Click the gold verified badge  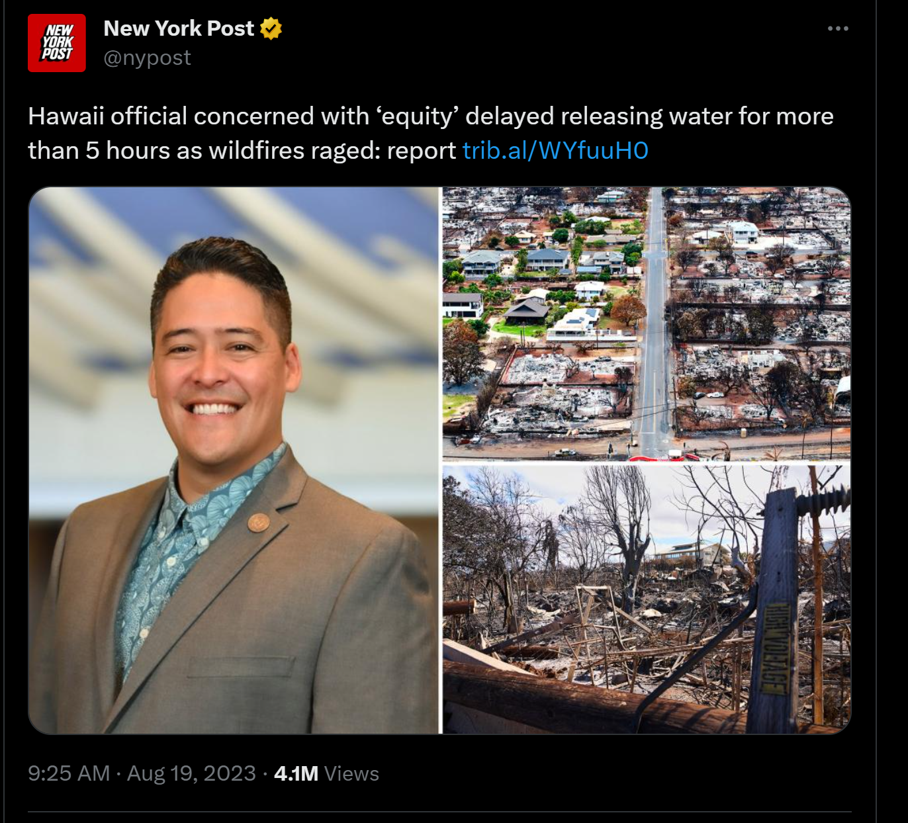tap(271, 28)
